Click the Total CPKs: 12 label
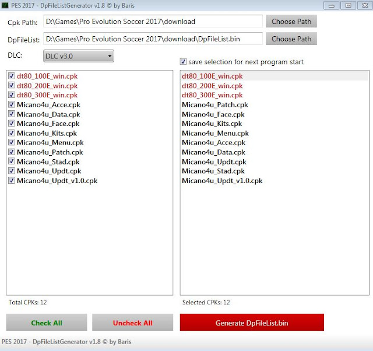Image resolution: width=373 pixels, height=351 pixels. (27, 302)
